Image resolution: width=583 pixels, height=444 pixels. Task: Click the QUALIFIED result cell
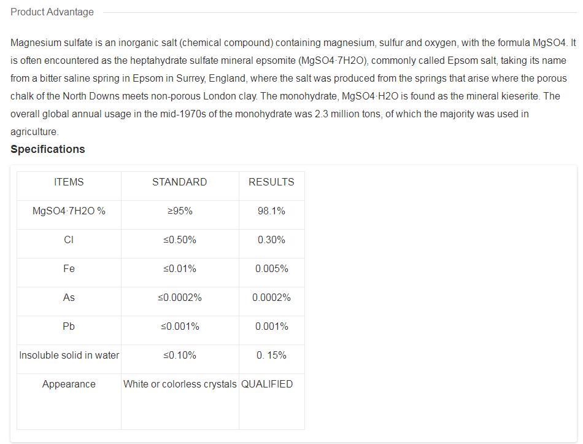coord(267,384)
